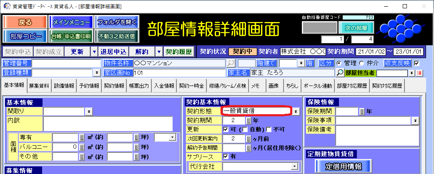Open calculator icon beside 契約期間 years field
This screenshot has width=434, height=174.
point(249,120)
